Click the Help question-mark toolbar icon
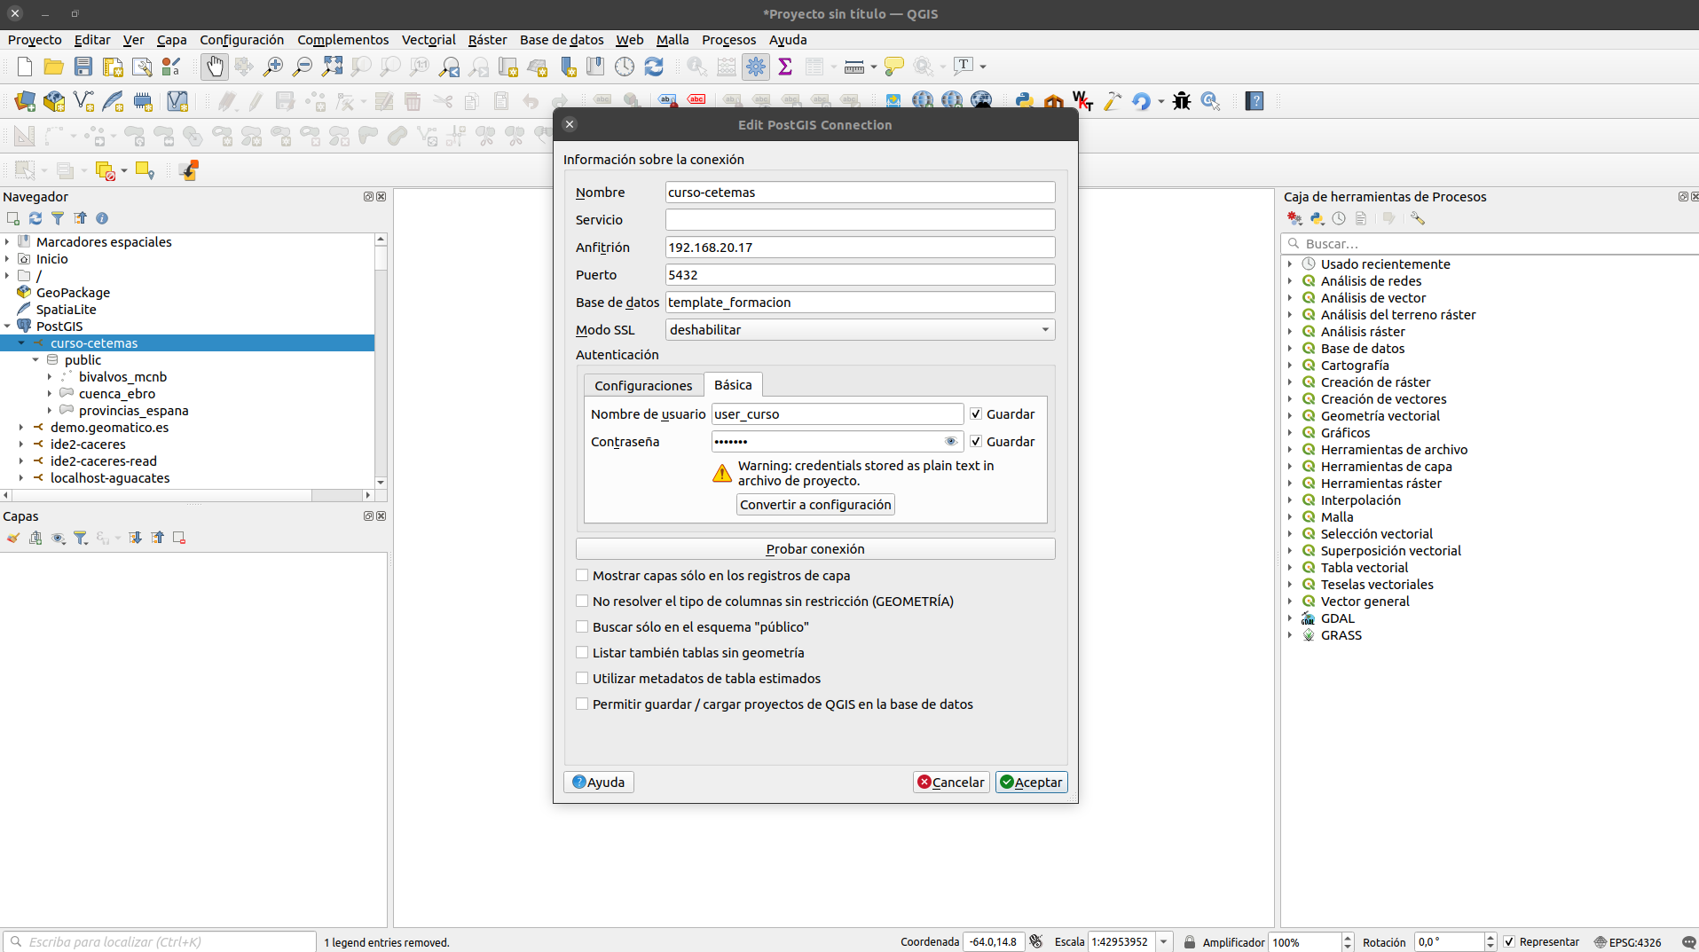The image size is (1699, 952). point(1255,101)
